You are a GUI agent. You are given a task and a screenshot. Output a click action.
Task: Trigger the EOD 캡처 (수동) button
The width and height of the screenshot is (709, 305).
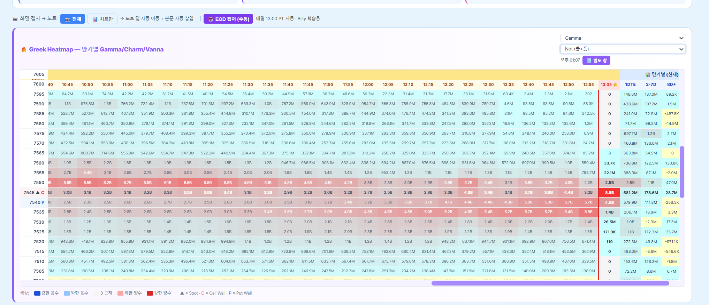pyautogui.click(x=228, y=19)
